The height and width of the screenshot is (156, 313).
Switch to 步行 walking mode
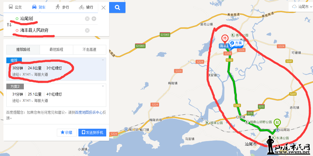click(62, 7)
